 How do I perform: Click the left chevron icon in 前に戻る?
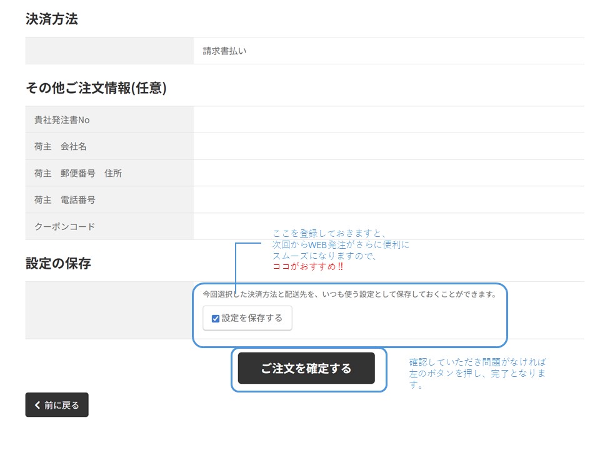click(x=37, y=405)
